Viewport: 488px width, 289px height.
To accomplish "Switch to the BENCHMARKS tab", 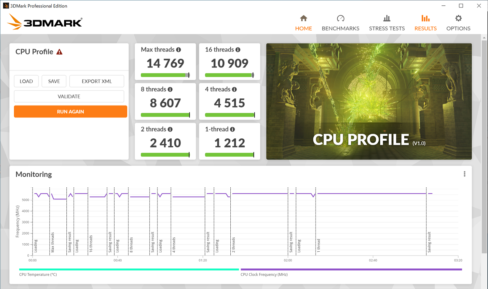I will point(341,28).
